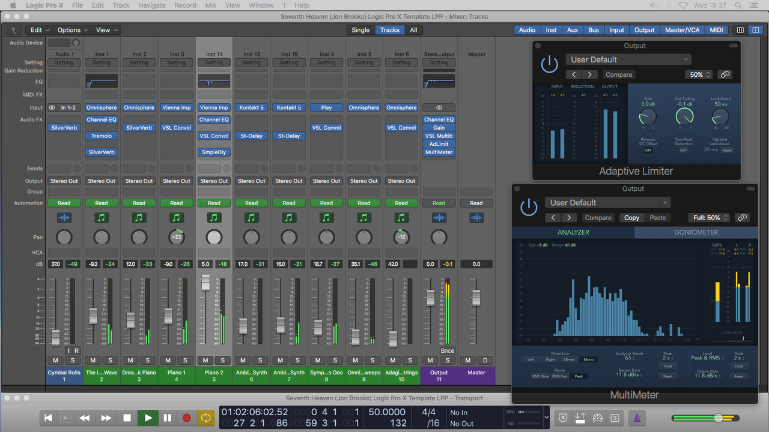This screenshot has width=769, height=432.
Task: Toggle MultiMeter power button
Action: 529,207
